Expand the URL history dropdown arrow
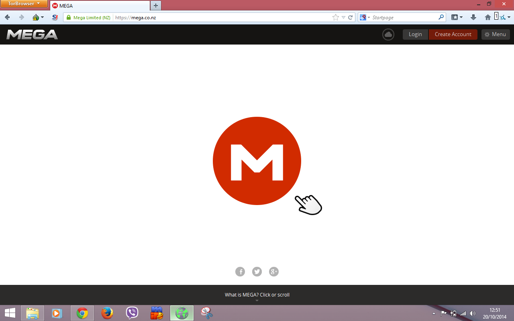Screen dimensions: 514x321 coord(343,18)
